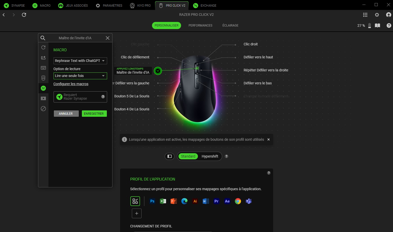Image resolution: width=393 pixels, height=232 pixels.
Task: Select the After Effects application profile
Action: 227,201
